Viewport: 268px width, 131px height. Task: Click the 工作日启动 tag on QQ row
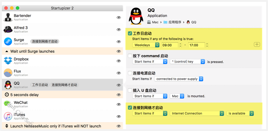tap(40, 85)
